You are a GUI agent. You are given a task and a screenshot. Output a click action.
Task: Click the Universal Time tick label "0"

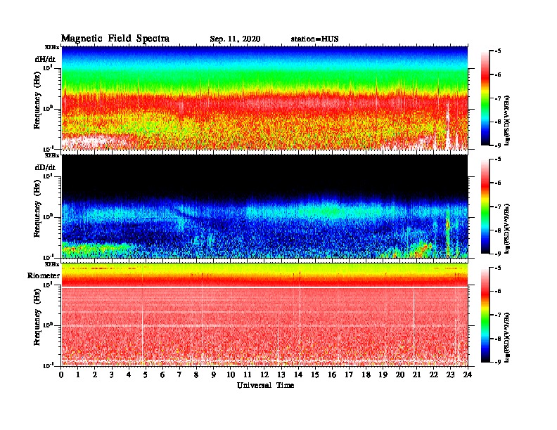point(61,374)
